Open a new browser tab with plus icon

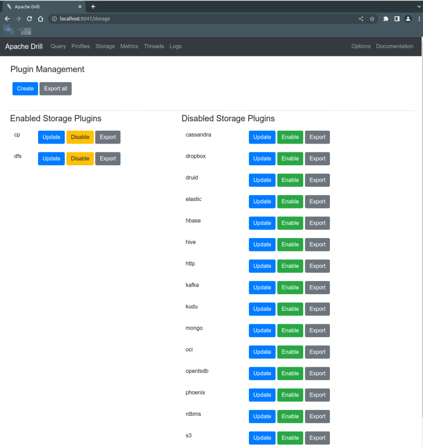tap(93, 6)
